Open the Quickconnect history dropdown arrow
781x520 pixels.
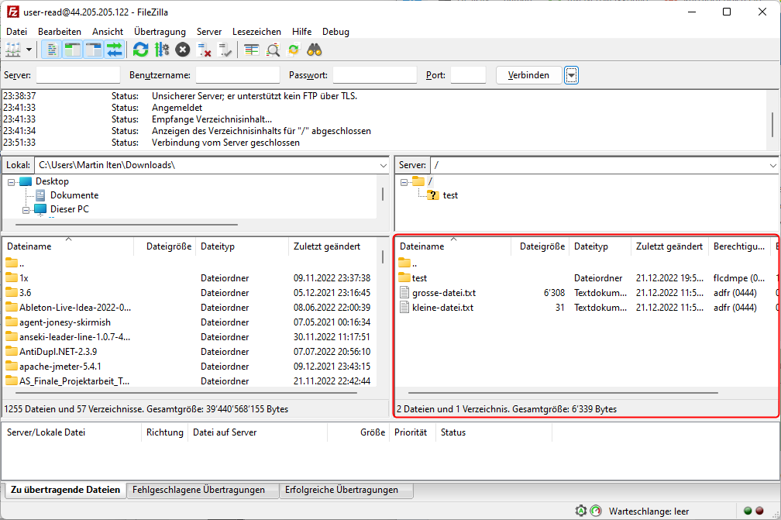572,75
